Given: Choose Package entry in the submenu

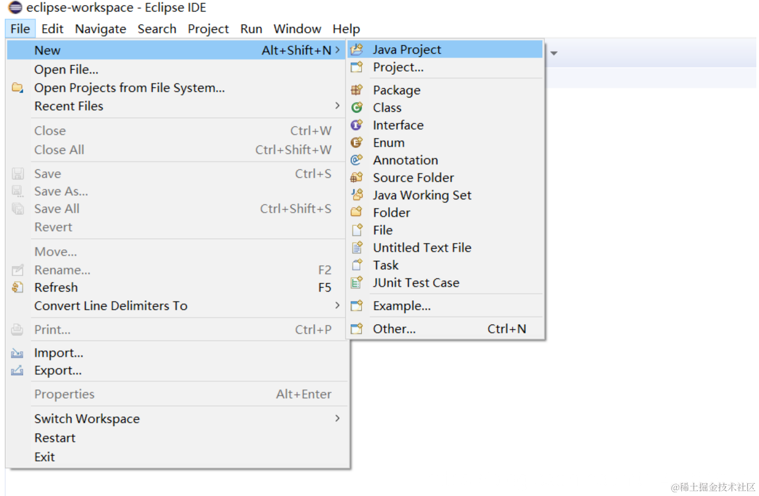Looking at the screenshot, I should pos(445,90).
